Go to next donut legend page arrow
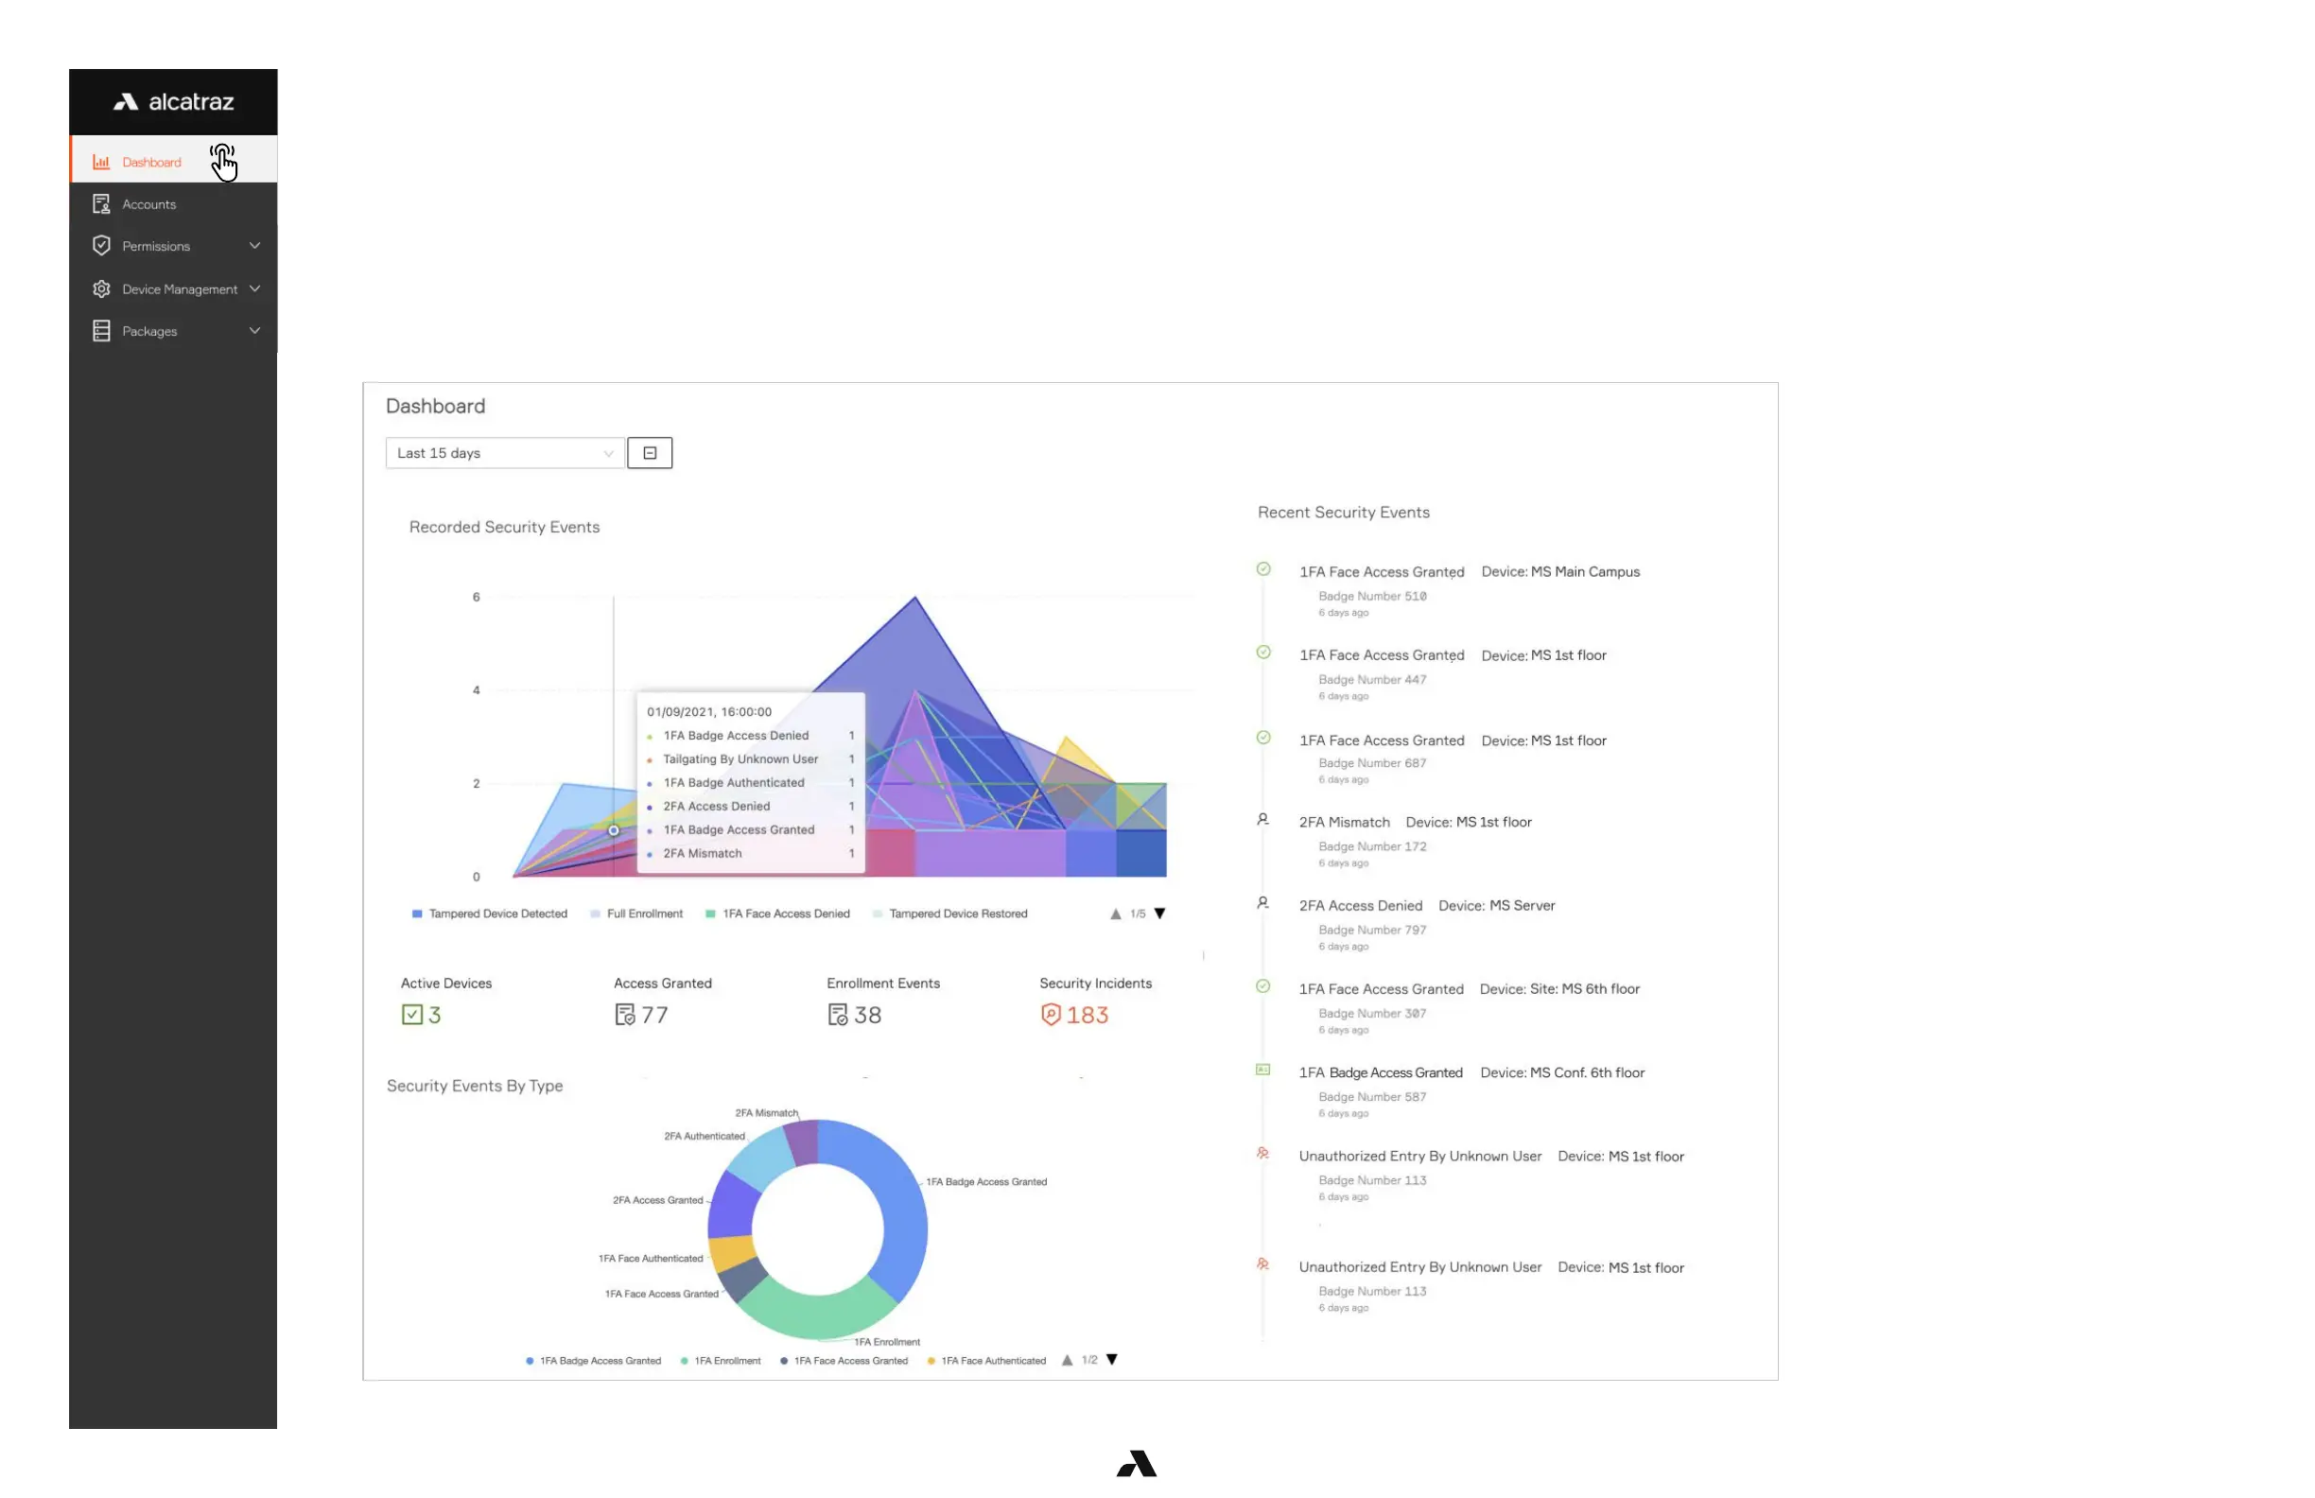 tap(1112, 1360)
